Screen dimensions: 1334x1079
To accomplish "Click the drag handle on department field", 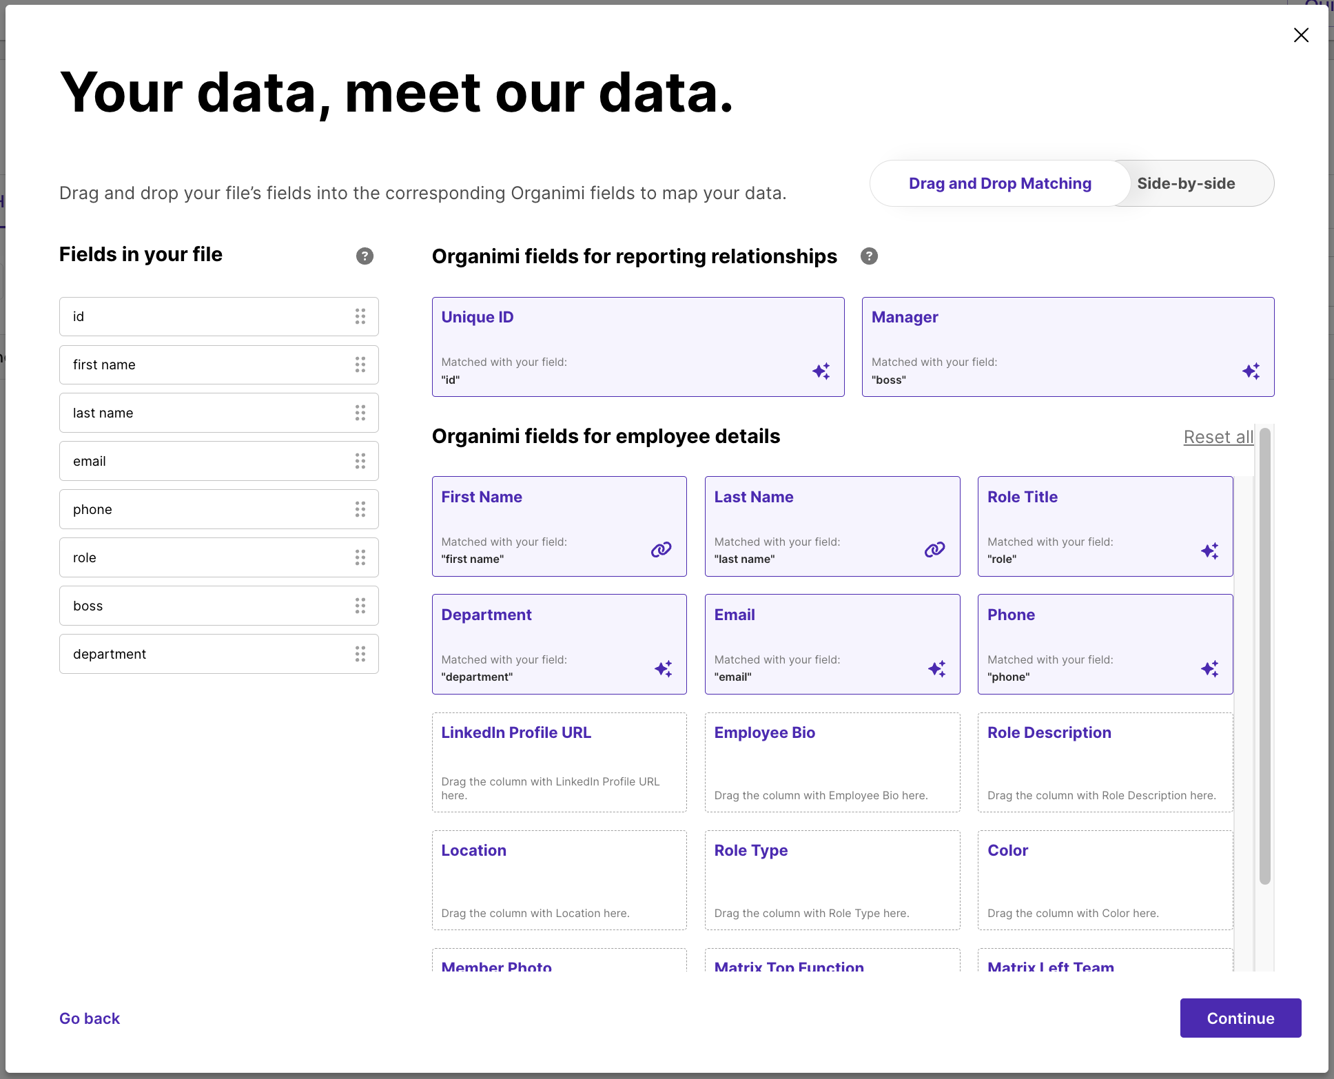I will [360, 654].
